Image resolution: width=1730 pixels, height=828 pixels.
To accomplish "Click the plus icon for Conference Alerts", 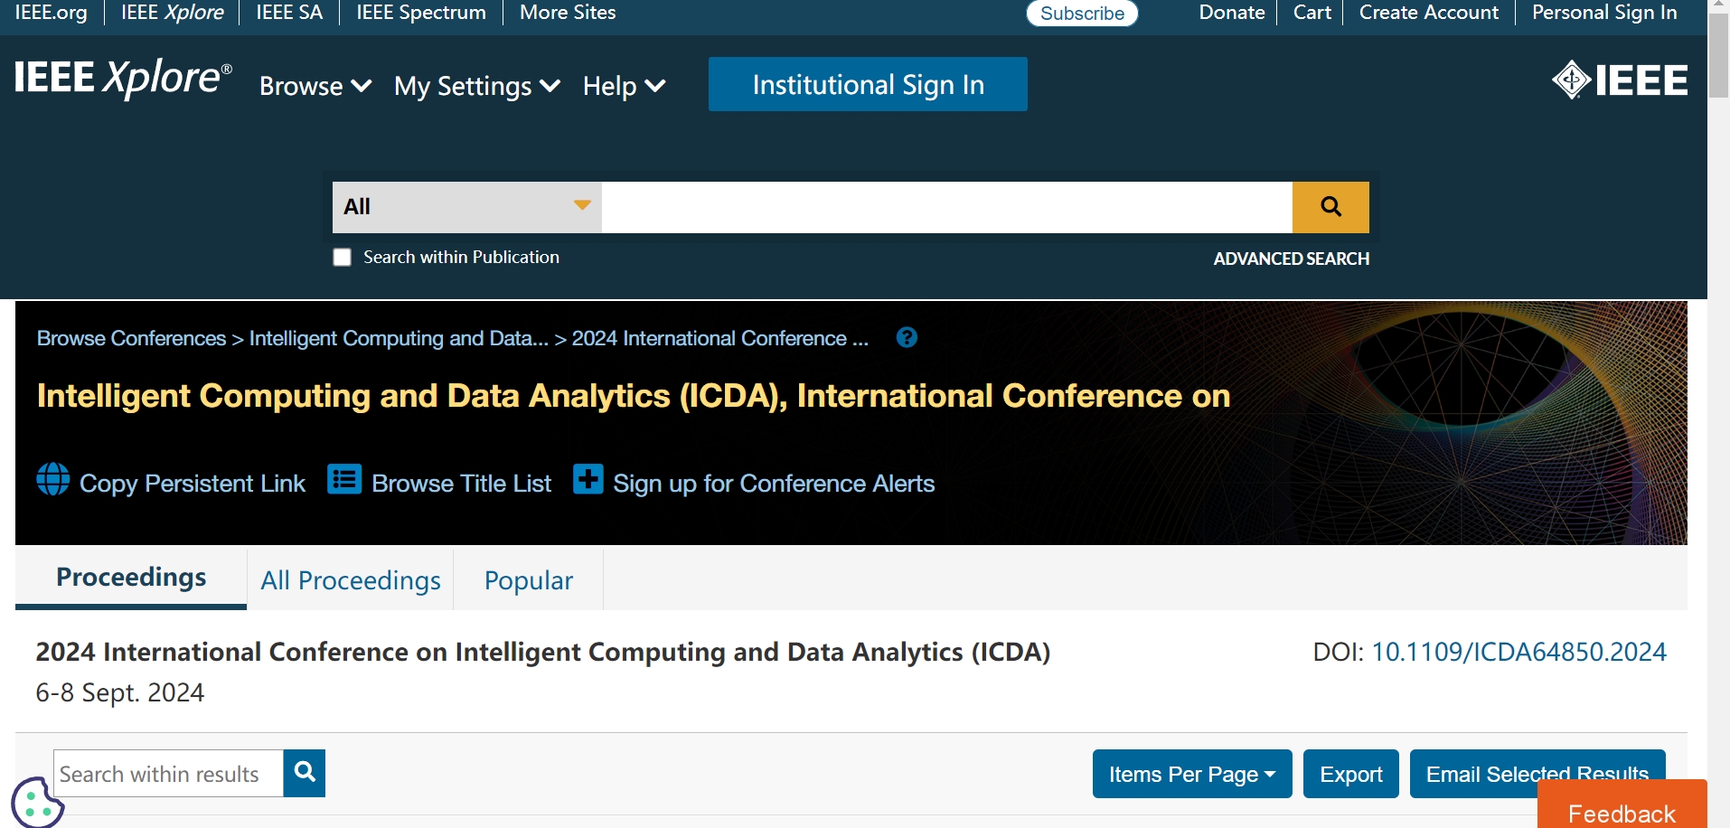I will pyautogui.click(x=588, y=479).
